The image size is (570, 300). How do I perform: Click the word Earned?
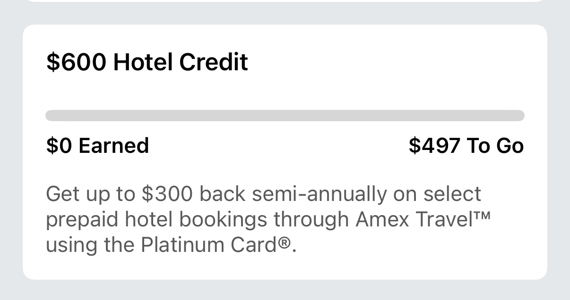point(113,145)
